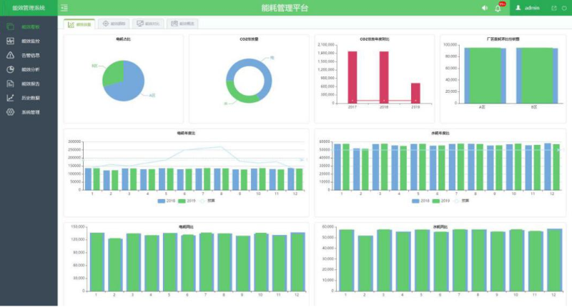Open 系统管理 gear icon in sidebar
Screen dimensions: 572x307
click(x=10, y=112)
